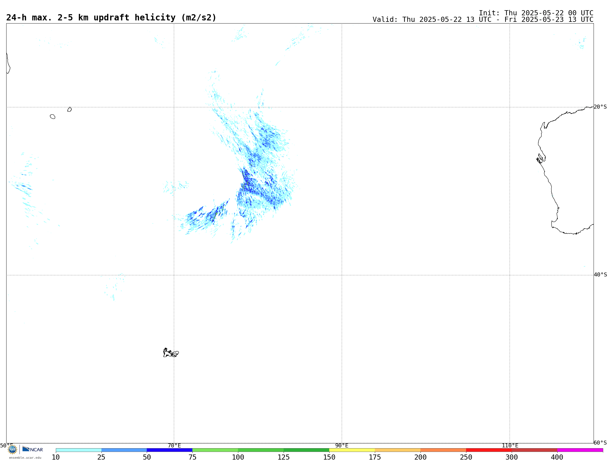
Task: Click the colorbar label 75
Action: (x=193, y=457)
